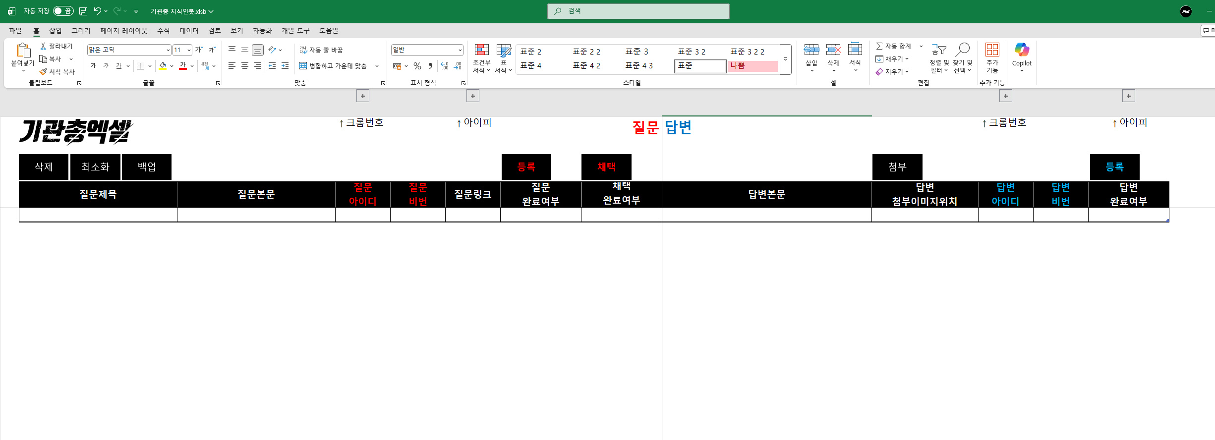The image size is (1215, 440).
Task: Click the red-text 등록 question button
Action: pos(526,167)
